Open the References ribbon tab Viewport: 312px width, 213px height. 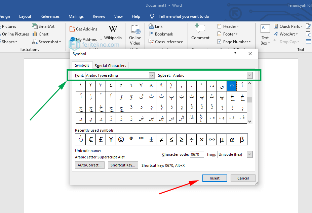(x=50, y=16)
